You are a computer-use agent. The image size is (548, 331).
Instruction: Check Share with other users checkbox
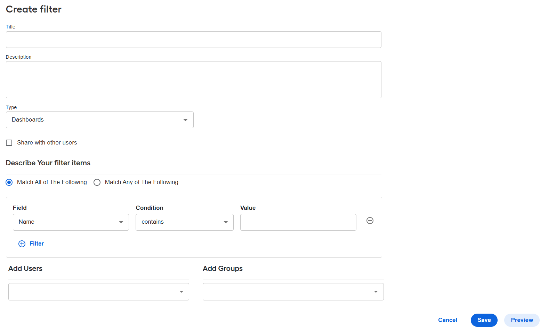(x=9, y=143)
